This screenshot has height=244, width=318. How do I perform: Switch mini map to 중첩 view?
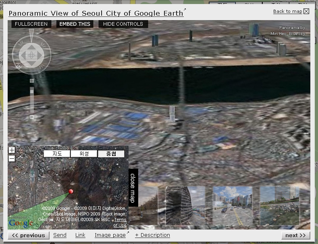111,154
